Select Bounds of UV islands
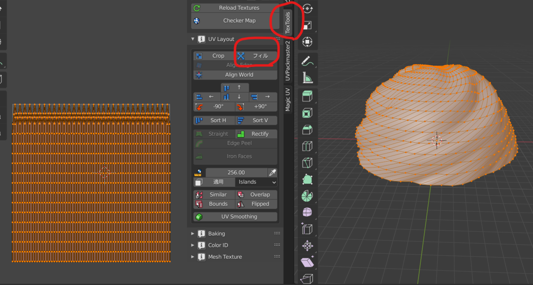Viewport: 533px width, 285px height. coord(214,204)
